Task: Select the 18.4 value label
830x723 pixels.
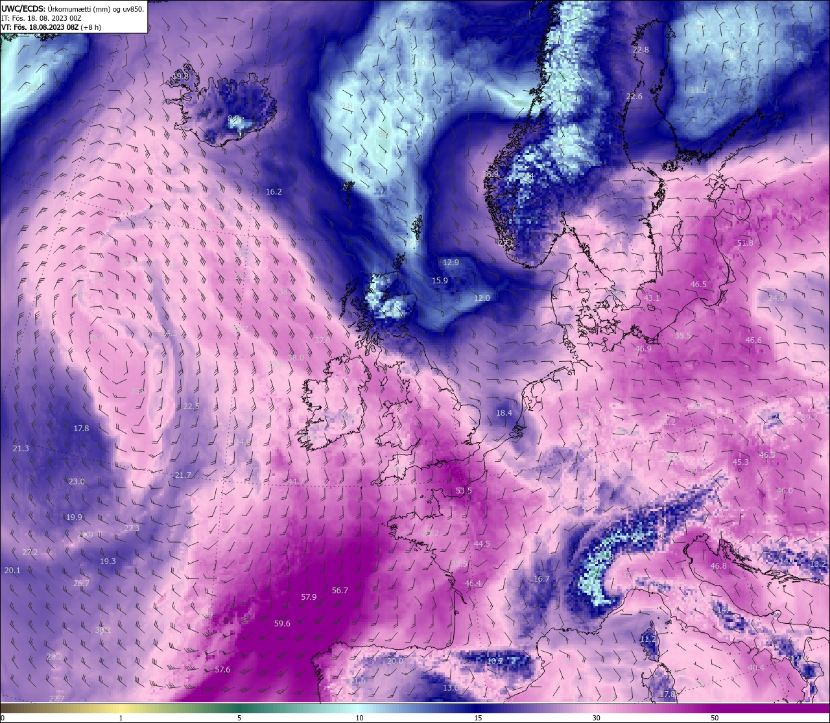Action: coord(504,412)
